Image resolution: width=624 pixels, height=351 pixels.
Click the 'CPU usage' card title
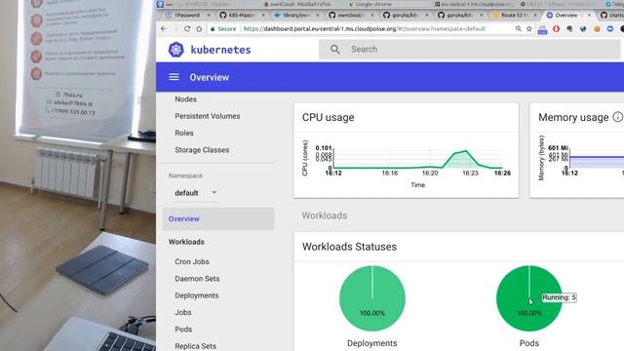pyautogui.click(x=328, y=117)
